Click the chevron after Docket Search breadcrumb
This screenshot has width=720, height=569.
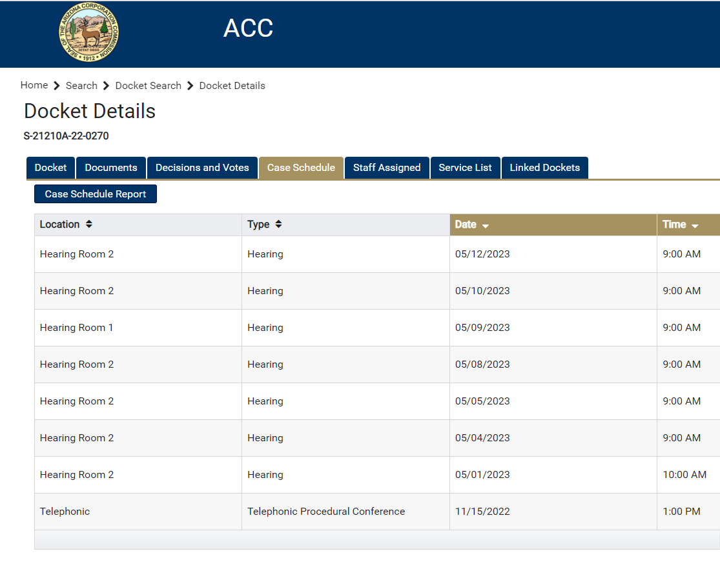pos(190,86)
